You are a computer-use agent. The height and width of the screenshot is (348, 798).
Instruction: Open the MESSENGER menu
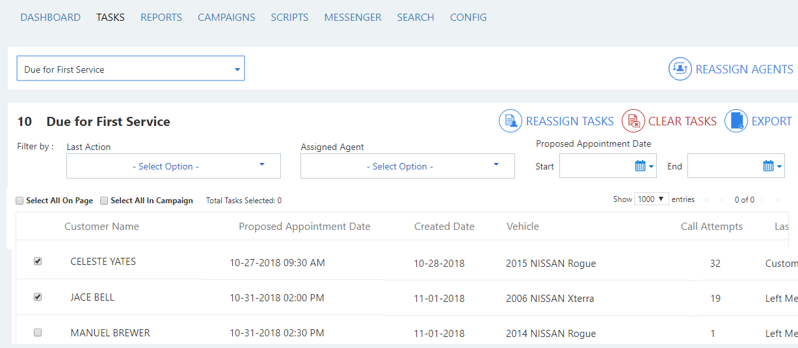(x=353, y=18)
